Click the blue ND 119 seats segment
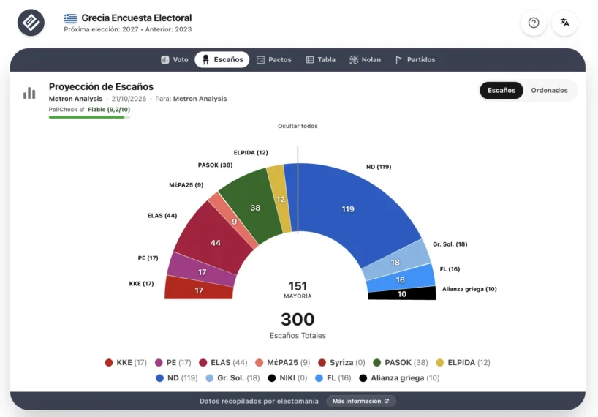Image resolution: width=598 pixels, height=417 pixels. point(348,209)
